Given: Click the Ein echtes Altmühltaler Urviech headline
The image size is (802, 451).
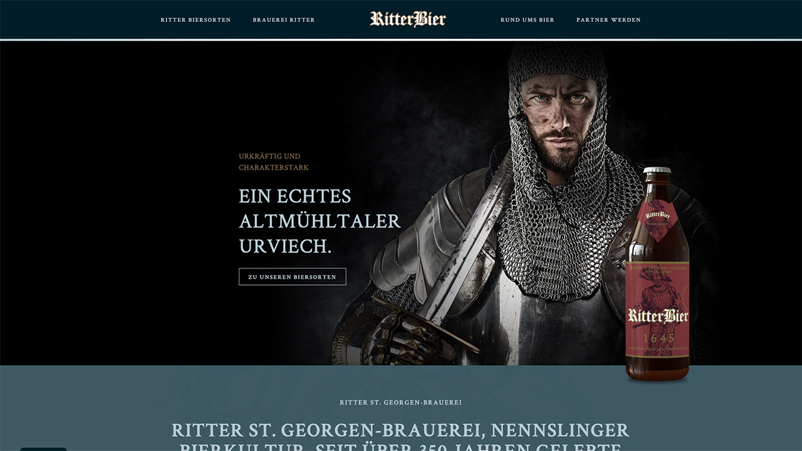Looking at the screenshot, I should [x=320, y=221].
